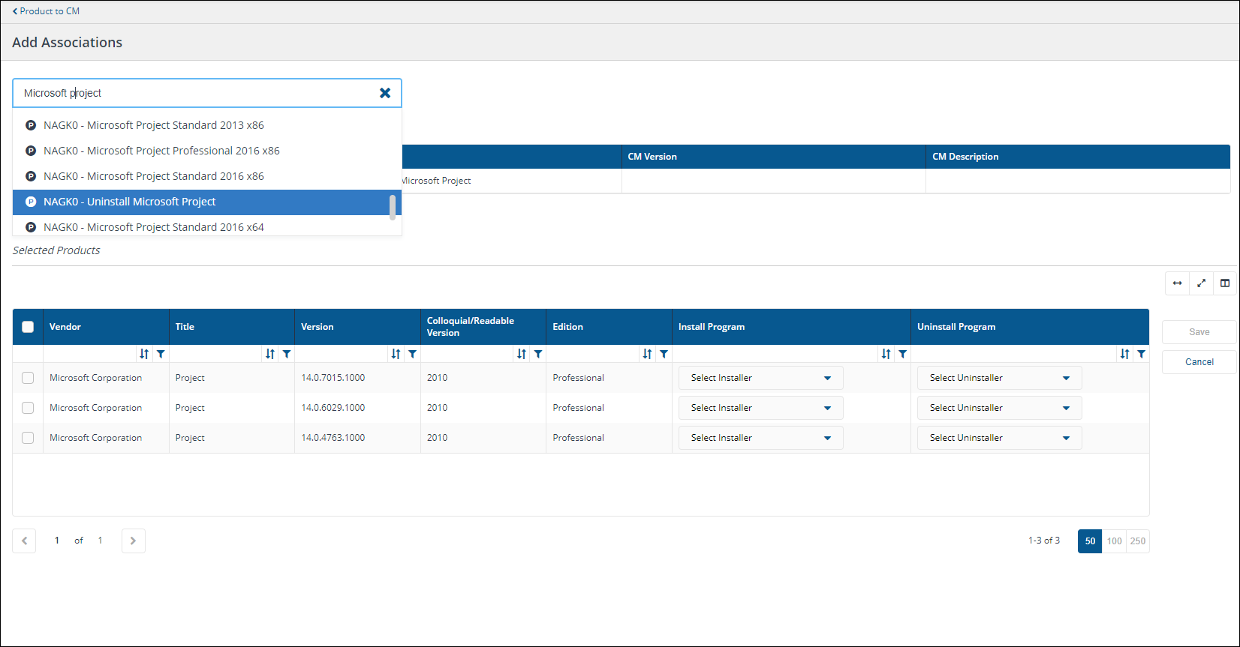Open Select Uninstaller dropdown for version 14.0.6029.1000

(999, 408)
